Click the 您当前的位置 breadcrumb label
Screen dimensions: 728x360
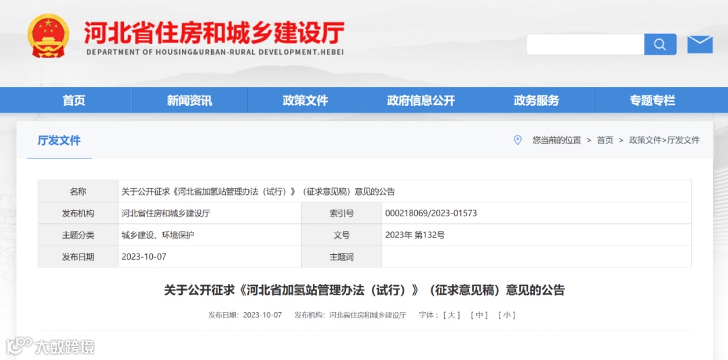pos(557,140)
